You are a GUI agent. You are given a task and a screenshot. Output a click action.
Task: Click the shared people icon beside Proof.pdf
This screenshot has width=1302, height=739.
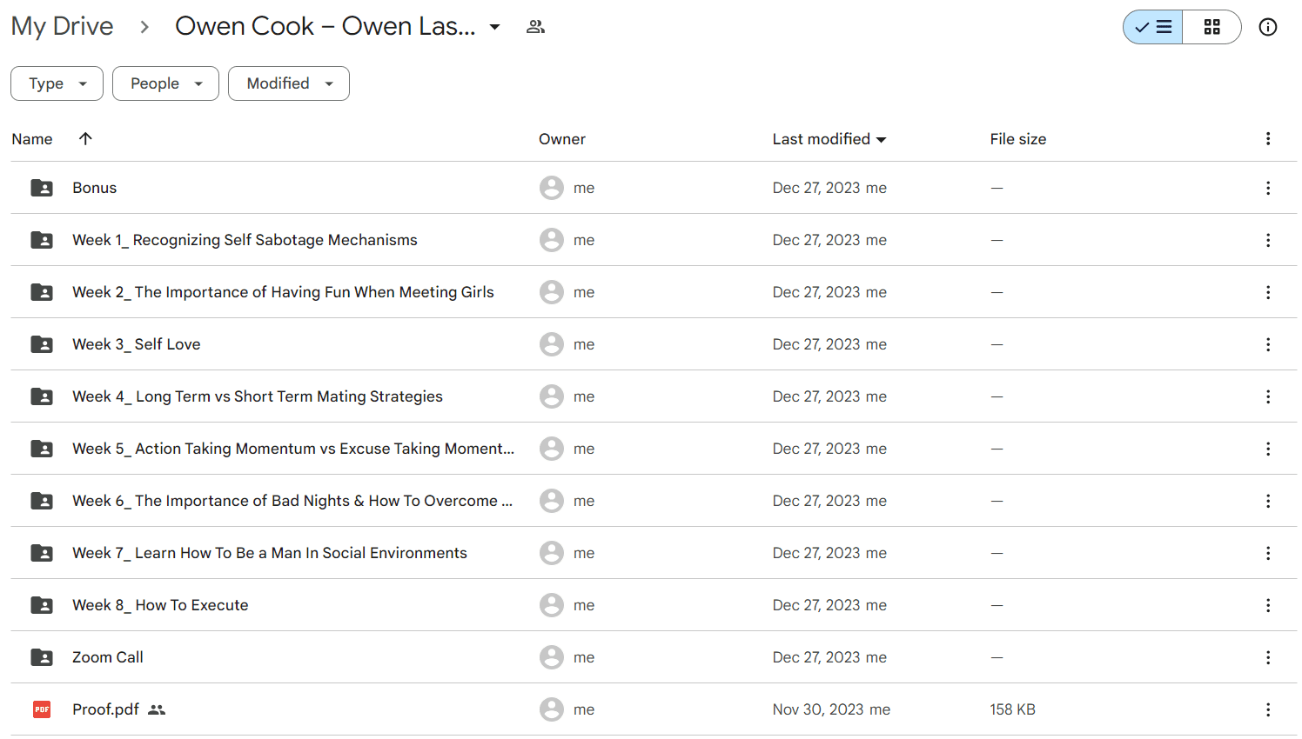pos(157,709)
